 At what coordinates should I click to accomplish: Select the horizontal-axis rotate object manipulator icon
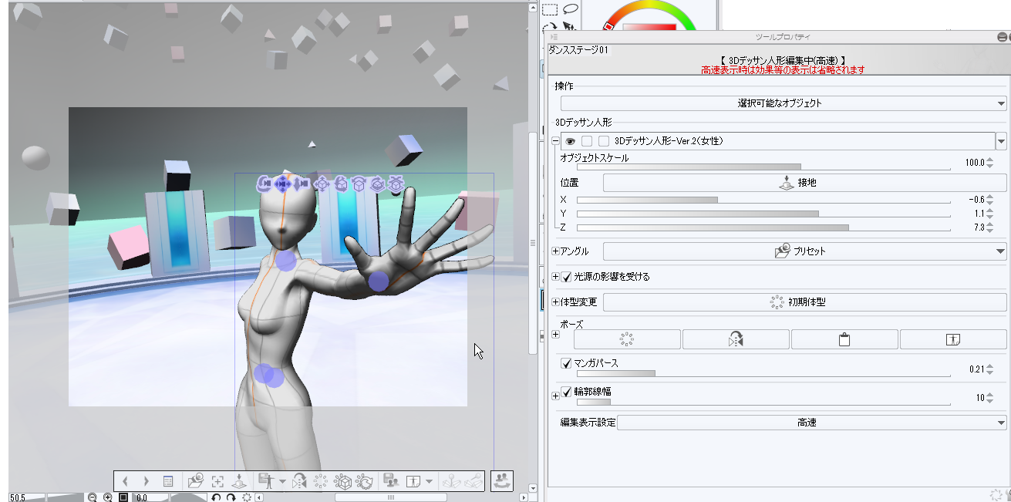pos(359,184)
